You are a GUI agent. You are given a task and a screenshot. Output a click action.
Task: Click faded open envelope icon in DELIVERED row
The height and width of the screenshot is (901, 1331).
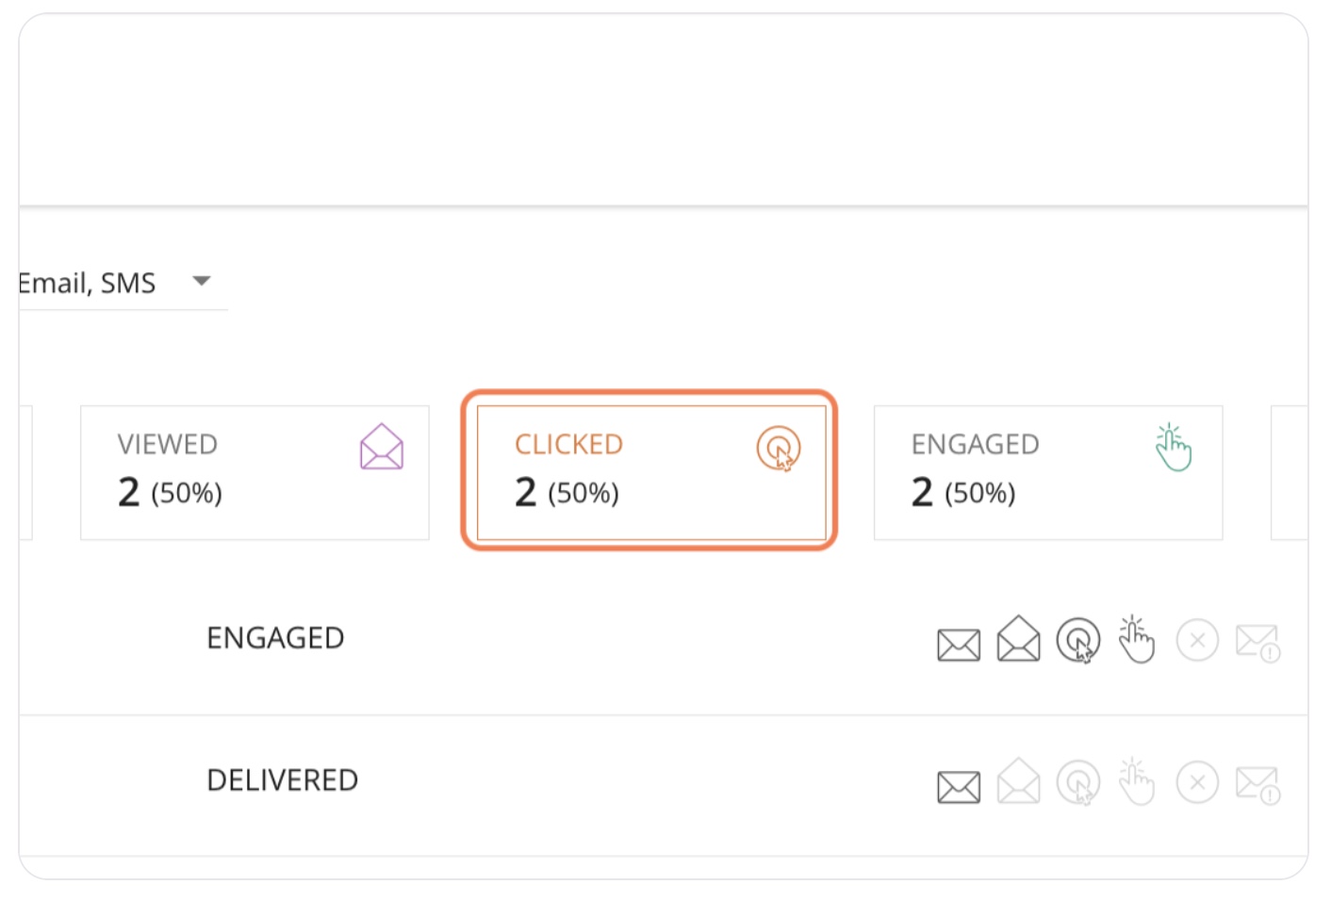(1018, 781)
